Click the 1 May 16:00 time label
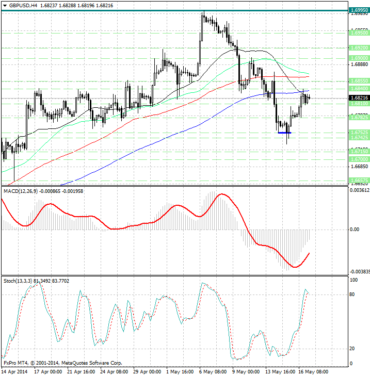 tap(180, 372)
